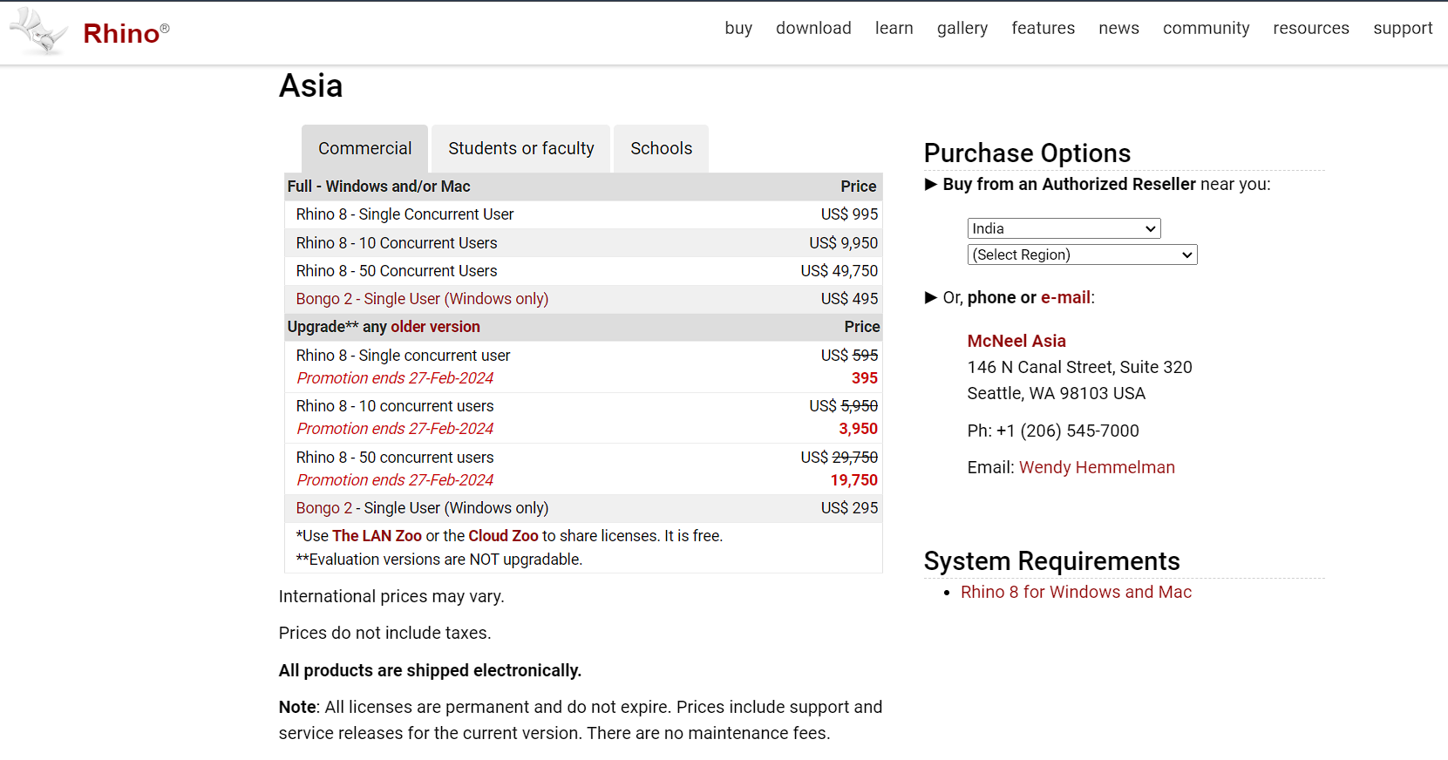Click 'Prices do not include taxes.' text
This screenshot has height=760, width=1448.
[384, 633]
